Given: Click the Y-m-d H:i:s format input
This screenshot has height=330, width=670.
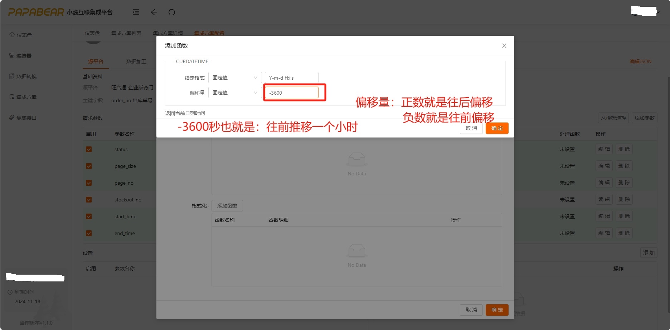Looking at the screenshot, I should pos(291,77).
